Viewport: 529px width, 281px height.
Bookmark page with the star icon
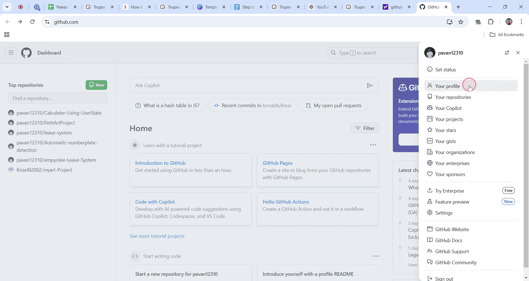(461, 22)
